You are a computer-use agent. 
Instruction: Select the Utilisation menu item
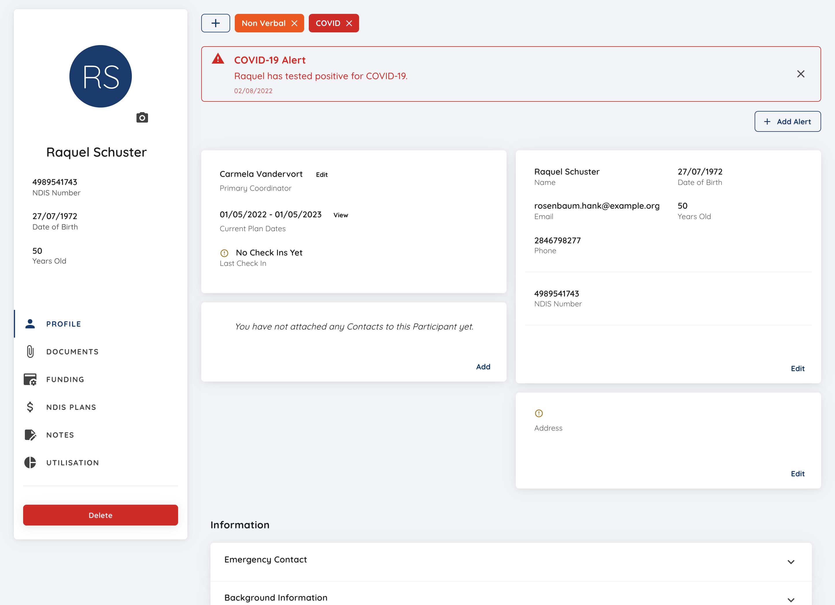(x=73, y=462)
